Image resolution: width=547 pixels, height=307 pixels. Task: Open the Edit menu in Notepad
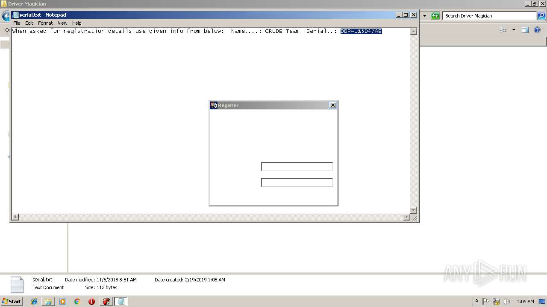[29, 23]
